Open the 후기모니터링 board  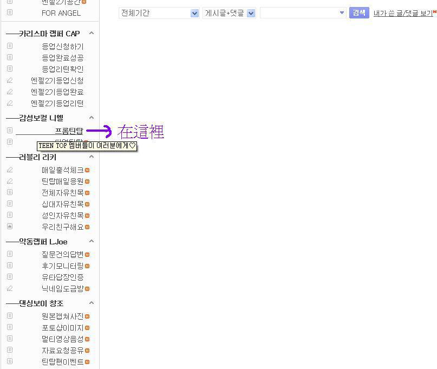point(63,266)
